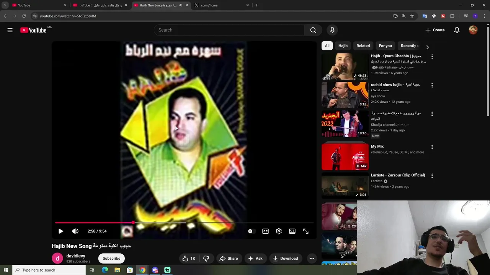
Task: Open Chrome three-dot menu
Action: (x=484, y=16)
